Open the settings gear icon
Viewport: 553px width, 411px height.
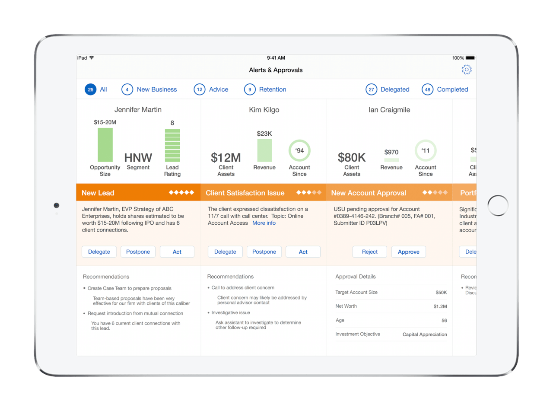[x=467, y=70]
